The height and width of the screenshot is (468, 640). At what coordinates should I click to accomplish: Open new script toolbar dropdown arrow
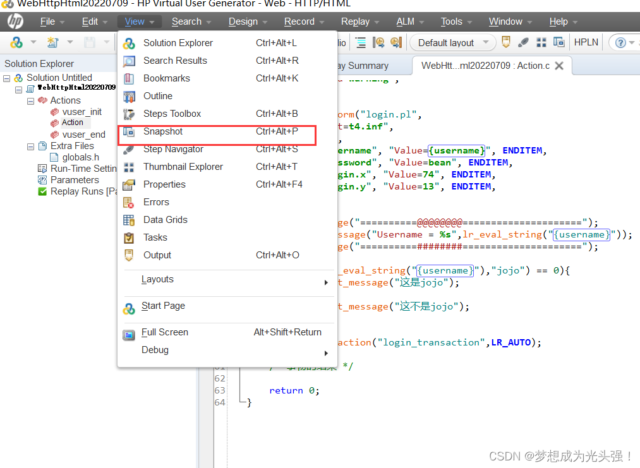(70, 42)
